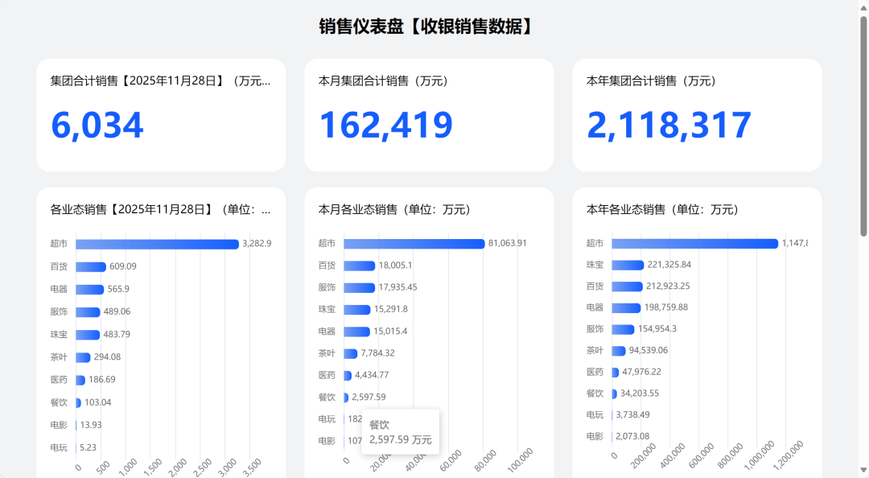Select the 超市 bar valued 81,063.91
This screenshot has width=869, height=478.
414,243
